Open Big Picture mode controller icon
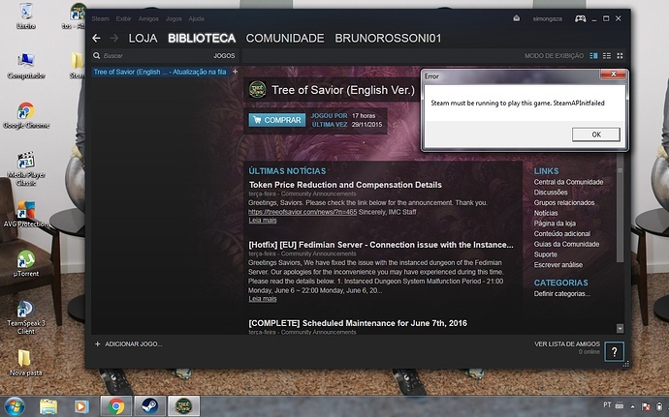Viewport: 669px width, 417px height. [580, 18]
